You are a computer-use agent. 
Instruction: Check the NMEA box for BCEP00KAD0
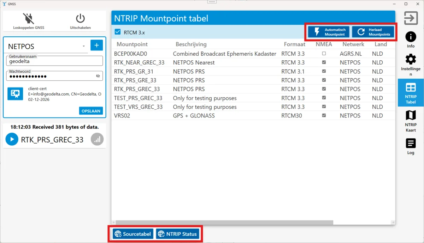click(324, 54)
